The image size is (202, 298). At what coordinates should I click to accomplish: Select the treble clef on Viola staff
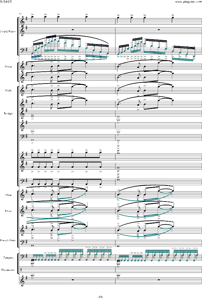[x=22, y=90]
